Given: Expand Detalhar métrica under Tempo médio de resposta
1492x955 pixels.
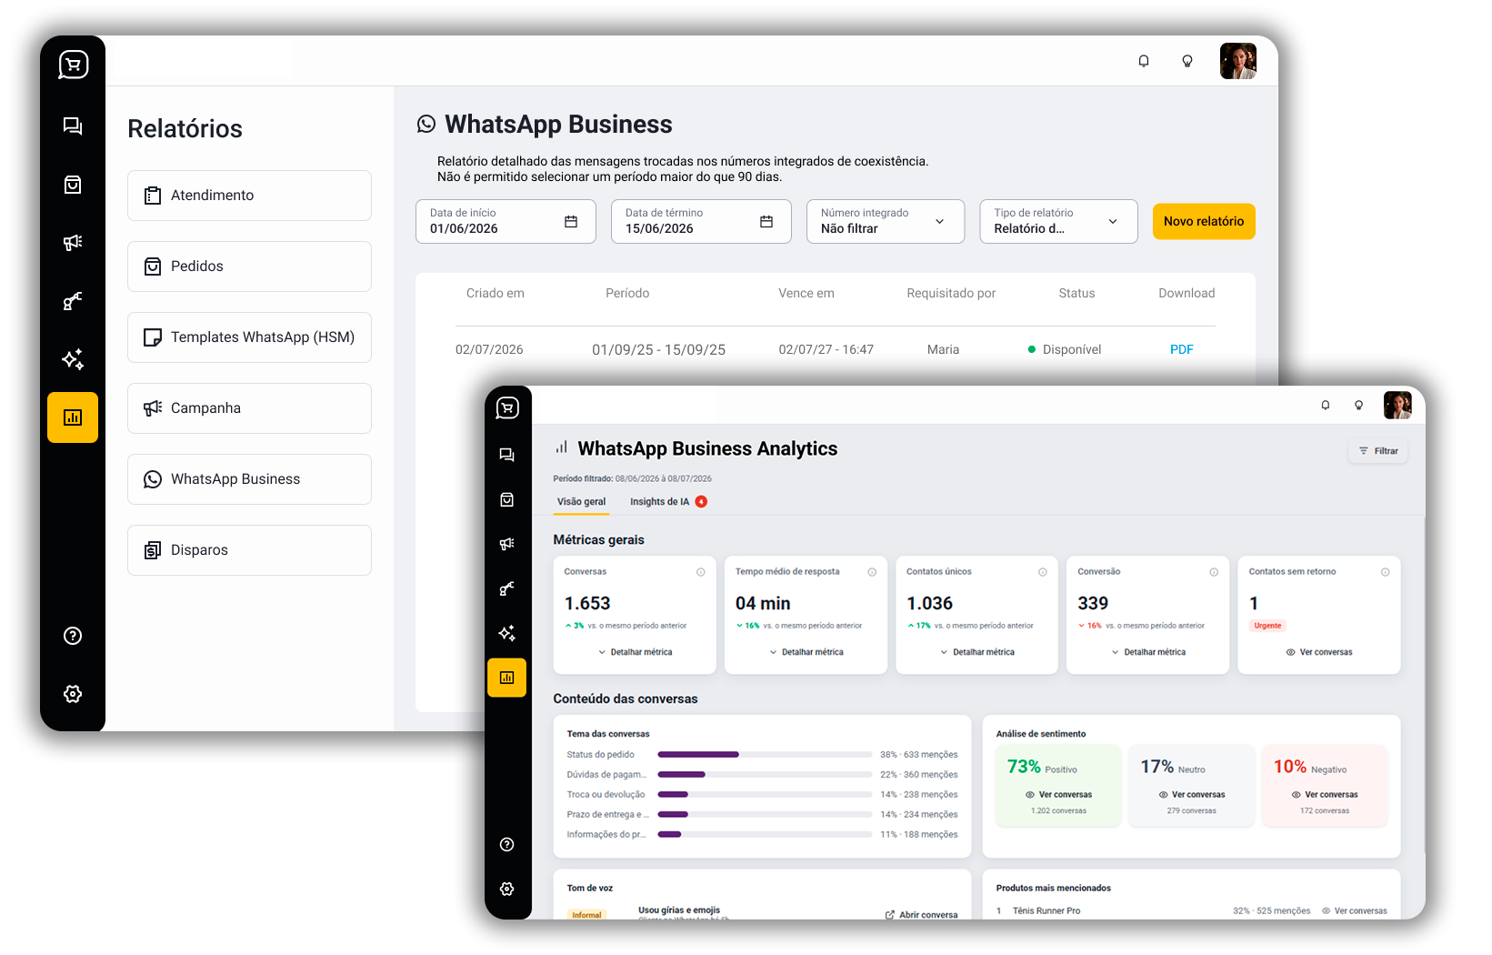Looking at the screenshot, I should click(x=806, y=652).
